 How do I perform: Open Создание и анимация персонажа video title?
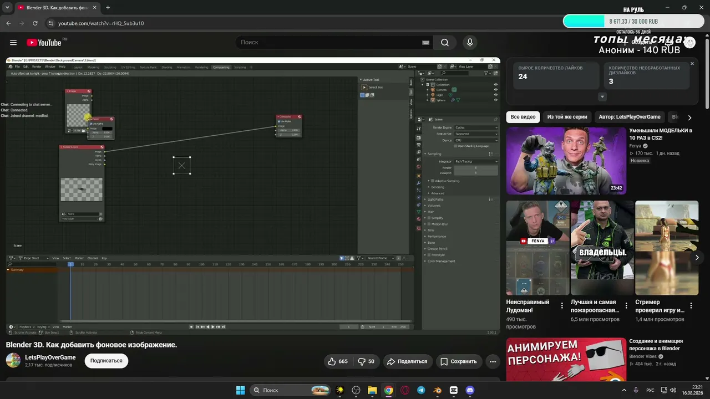tap(656, 345)
